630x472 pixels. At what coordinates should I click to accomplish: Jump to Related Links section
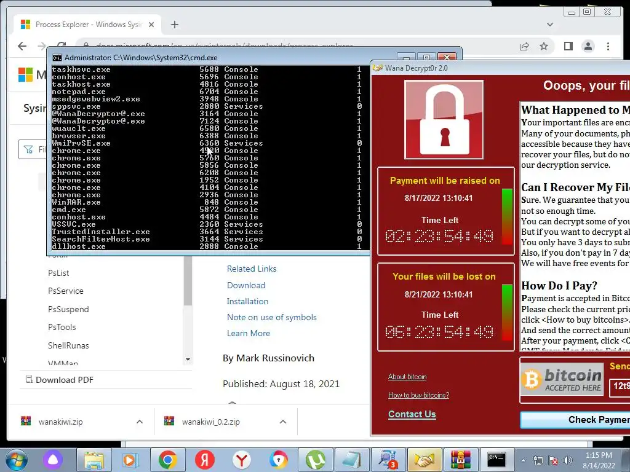252,269
